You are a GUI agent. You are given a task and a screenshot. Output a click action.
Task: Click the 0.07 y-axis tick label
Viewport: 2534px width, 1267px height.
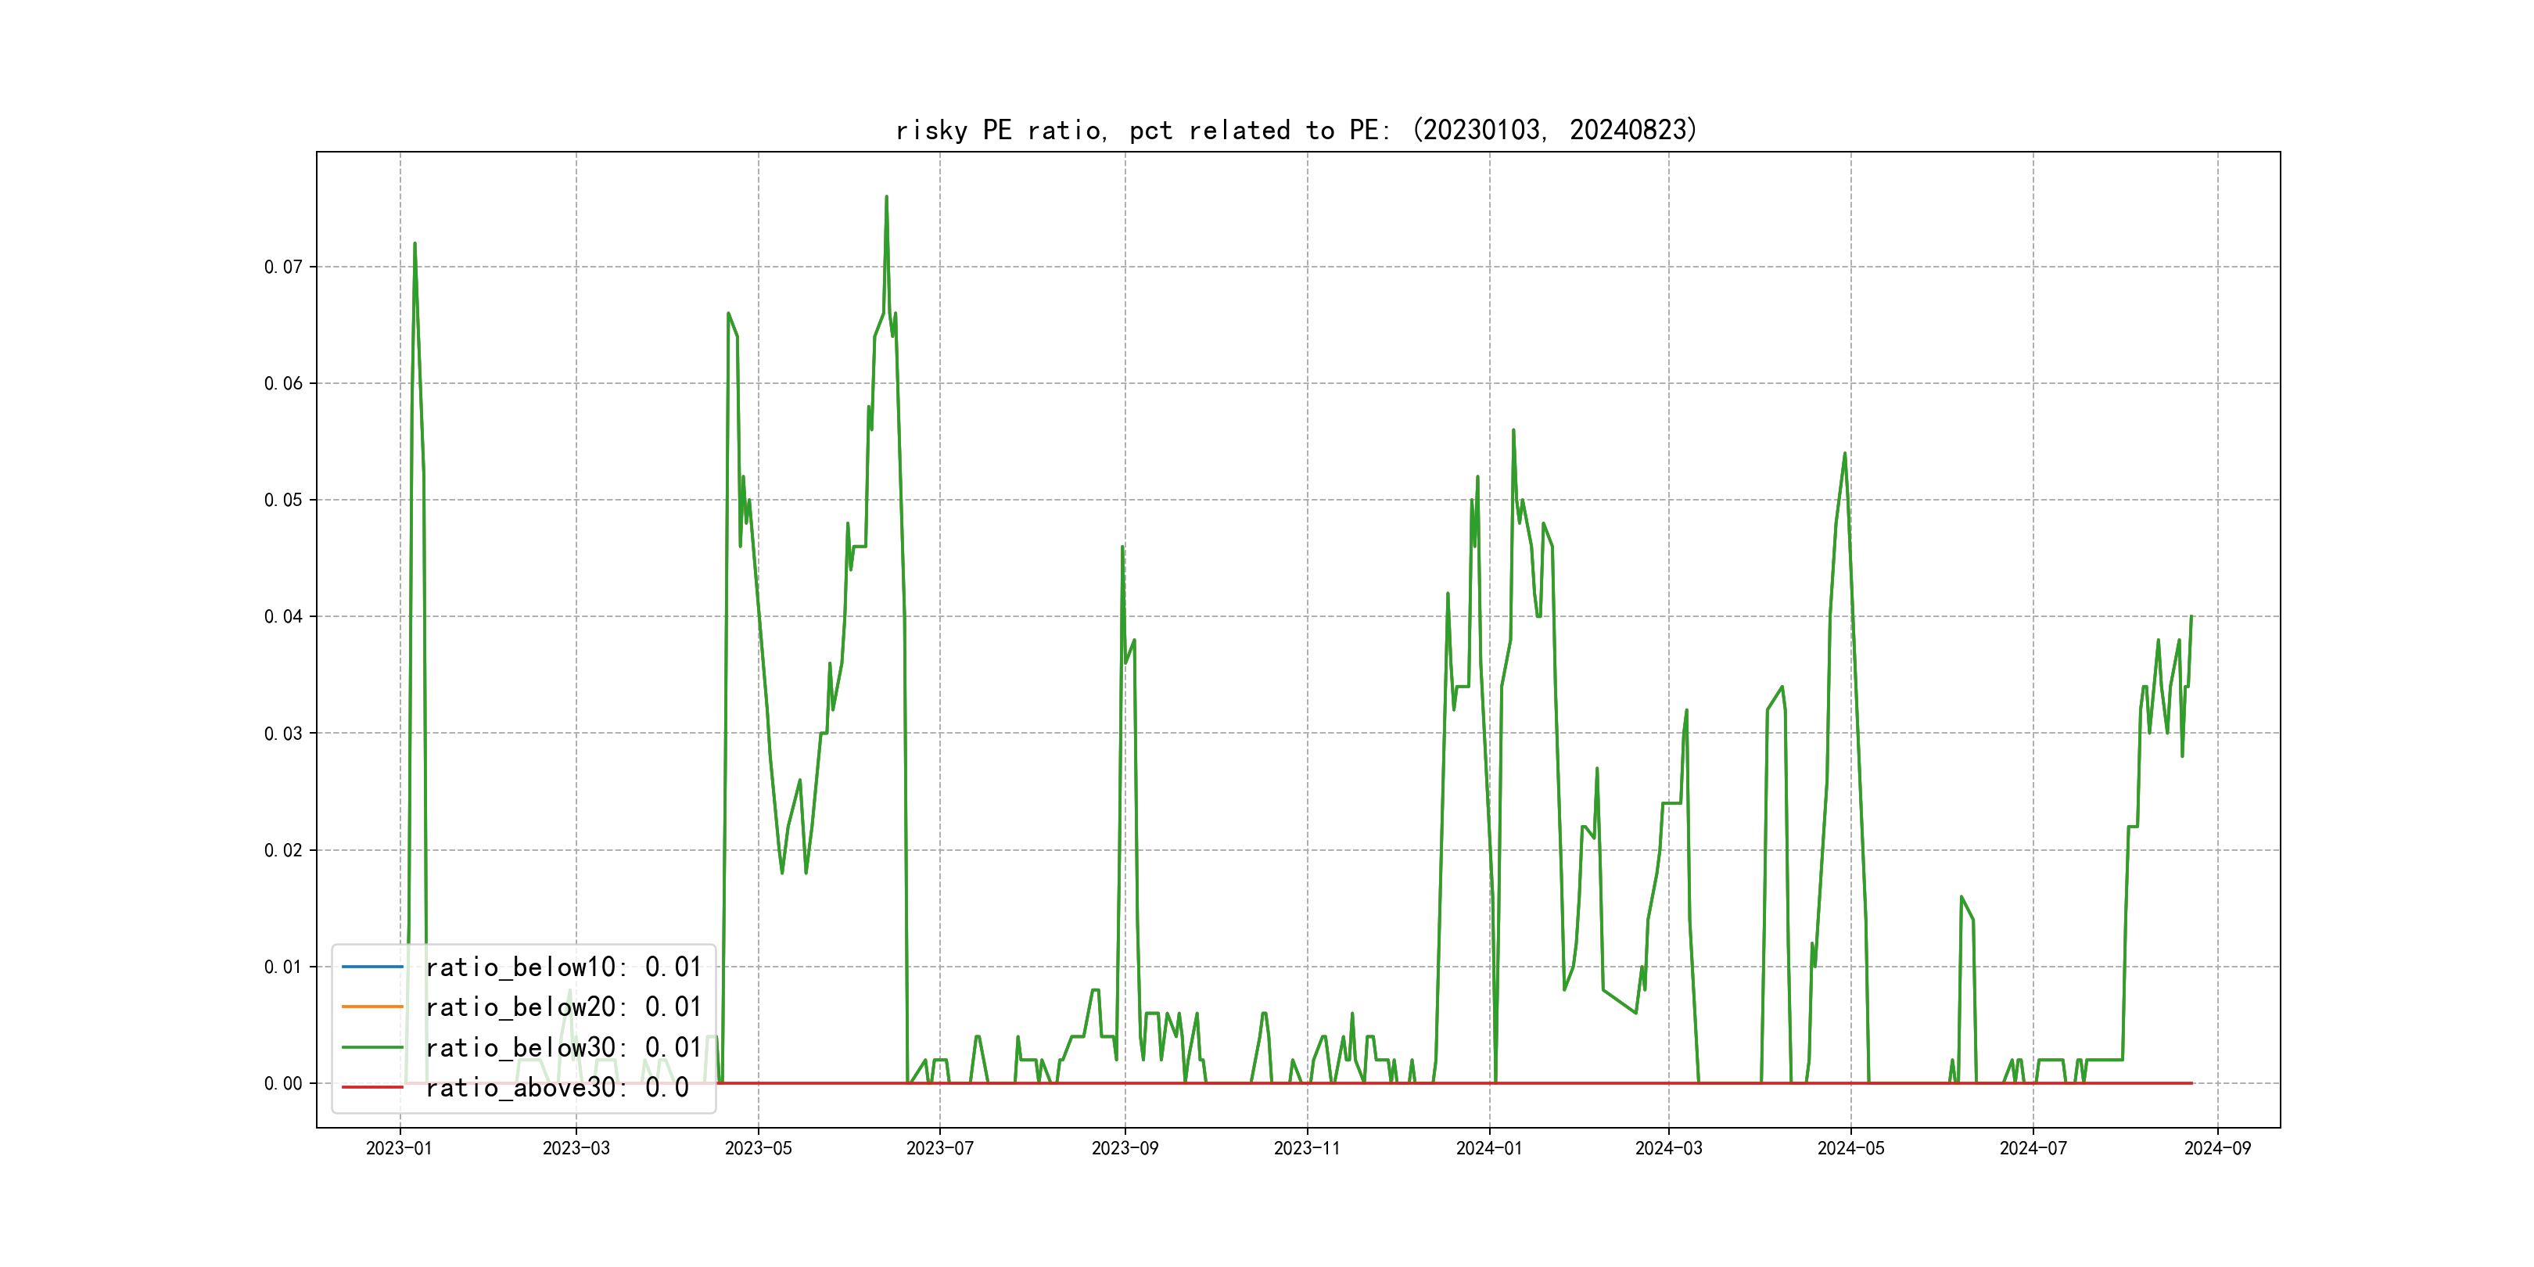click(283, 267)
